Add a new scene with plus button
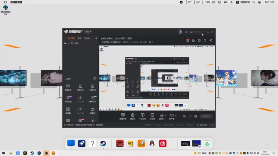 tap(96, 38)
